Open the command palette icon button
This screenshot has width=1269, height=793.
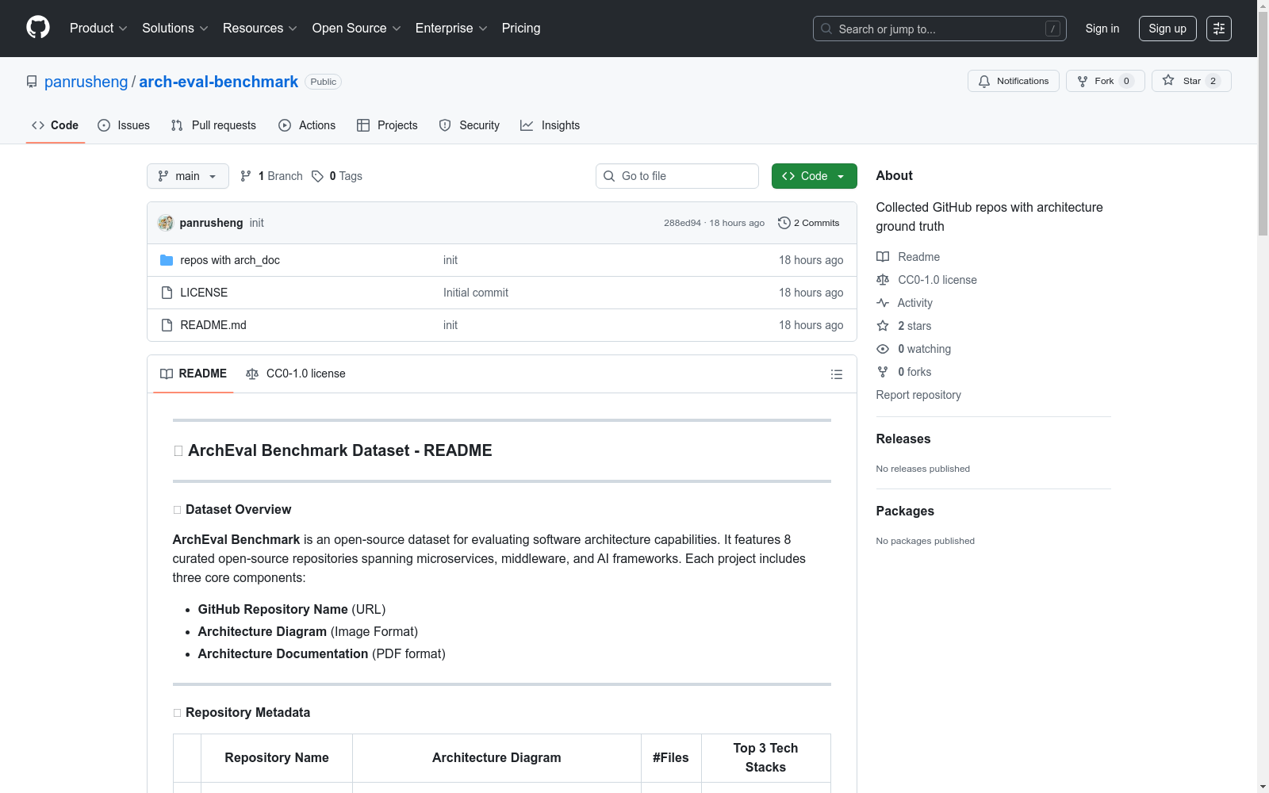[1219, 29]
